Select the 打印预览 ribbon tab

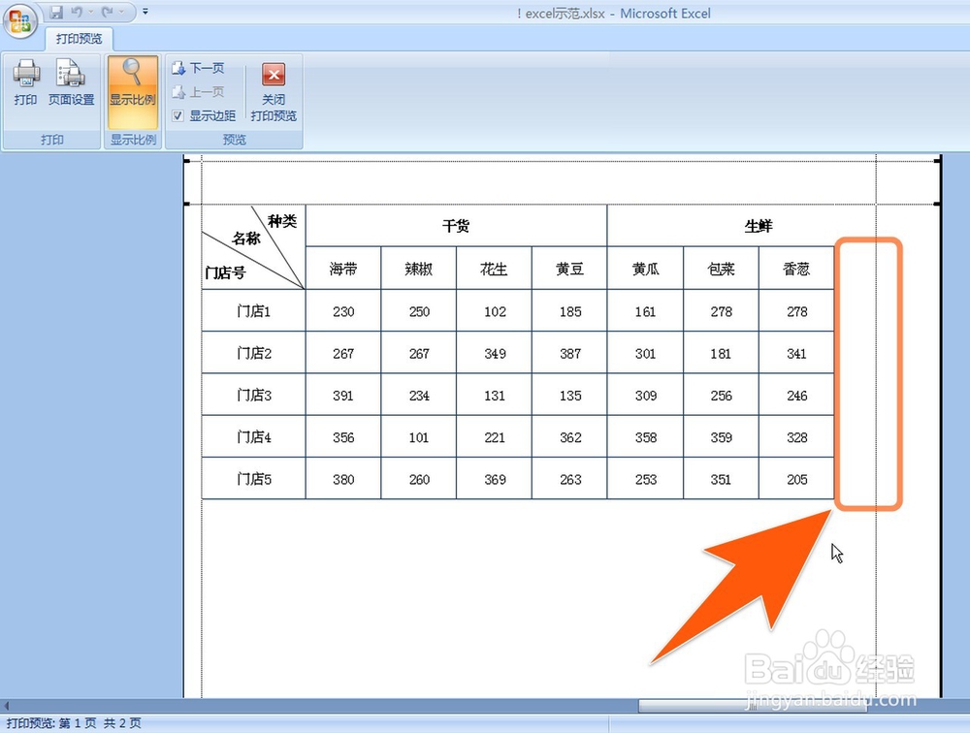79,39
